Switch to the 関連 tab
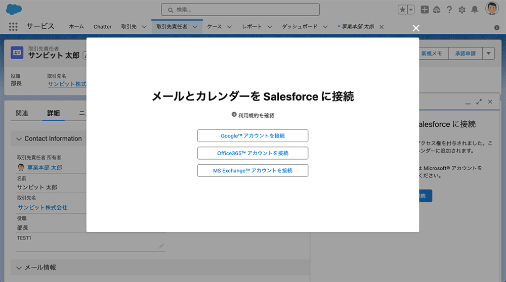 coord(22,113)
